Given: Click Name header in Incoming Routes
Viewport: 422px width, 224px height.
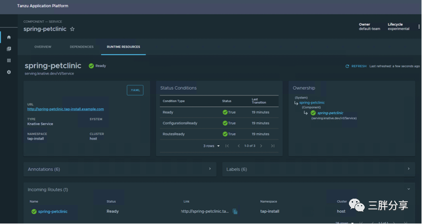Looking at the screenshot, I should pyautogui.click(x=34, y=201).
